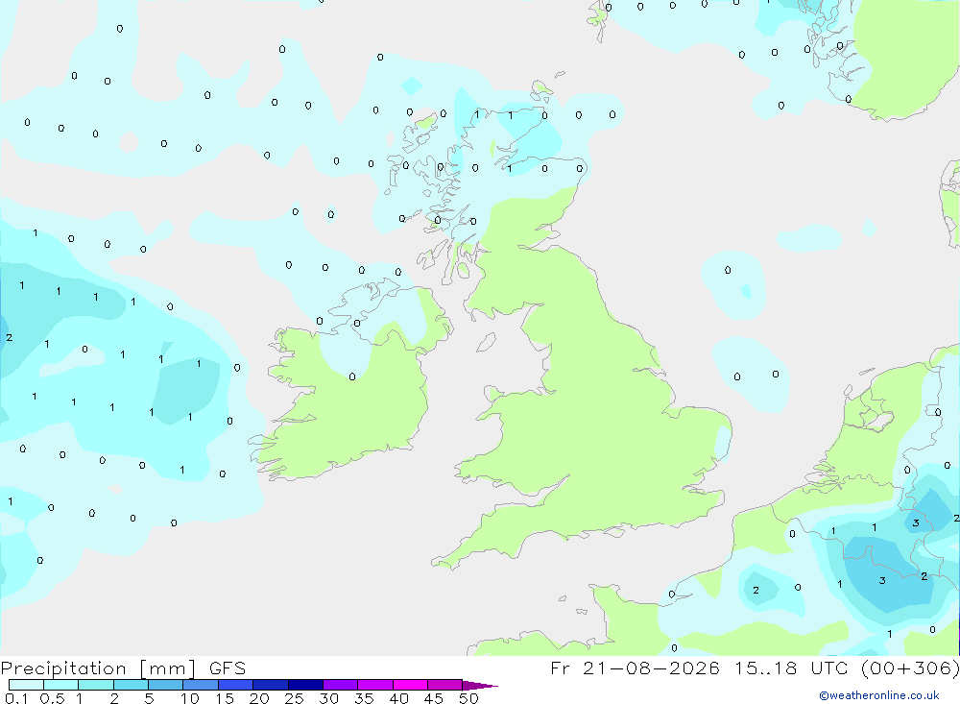Click the '(00+306)' forecast offset text
Image resolution: width=960 pixels, height=704 pixels.
910,668
